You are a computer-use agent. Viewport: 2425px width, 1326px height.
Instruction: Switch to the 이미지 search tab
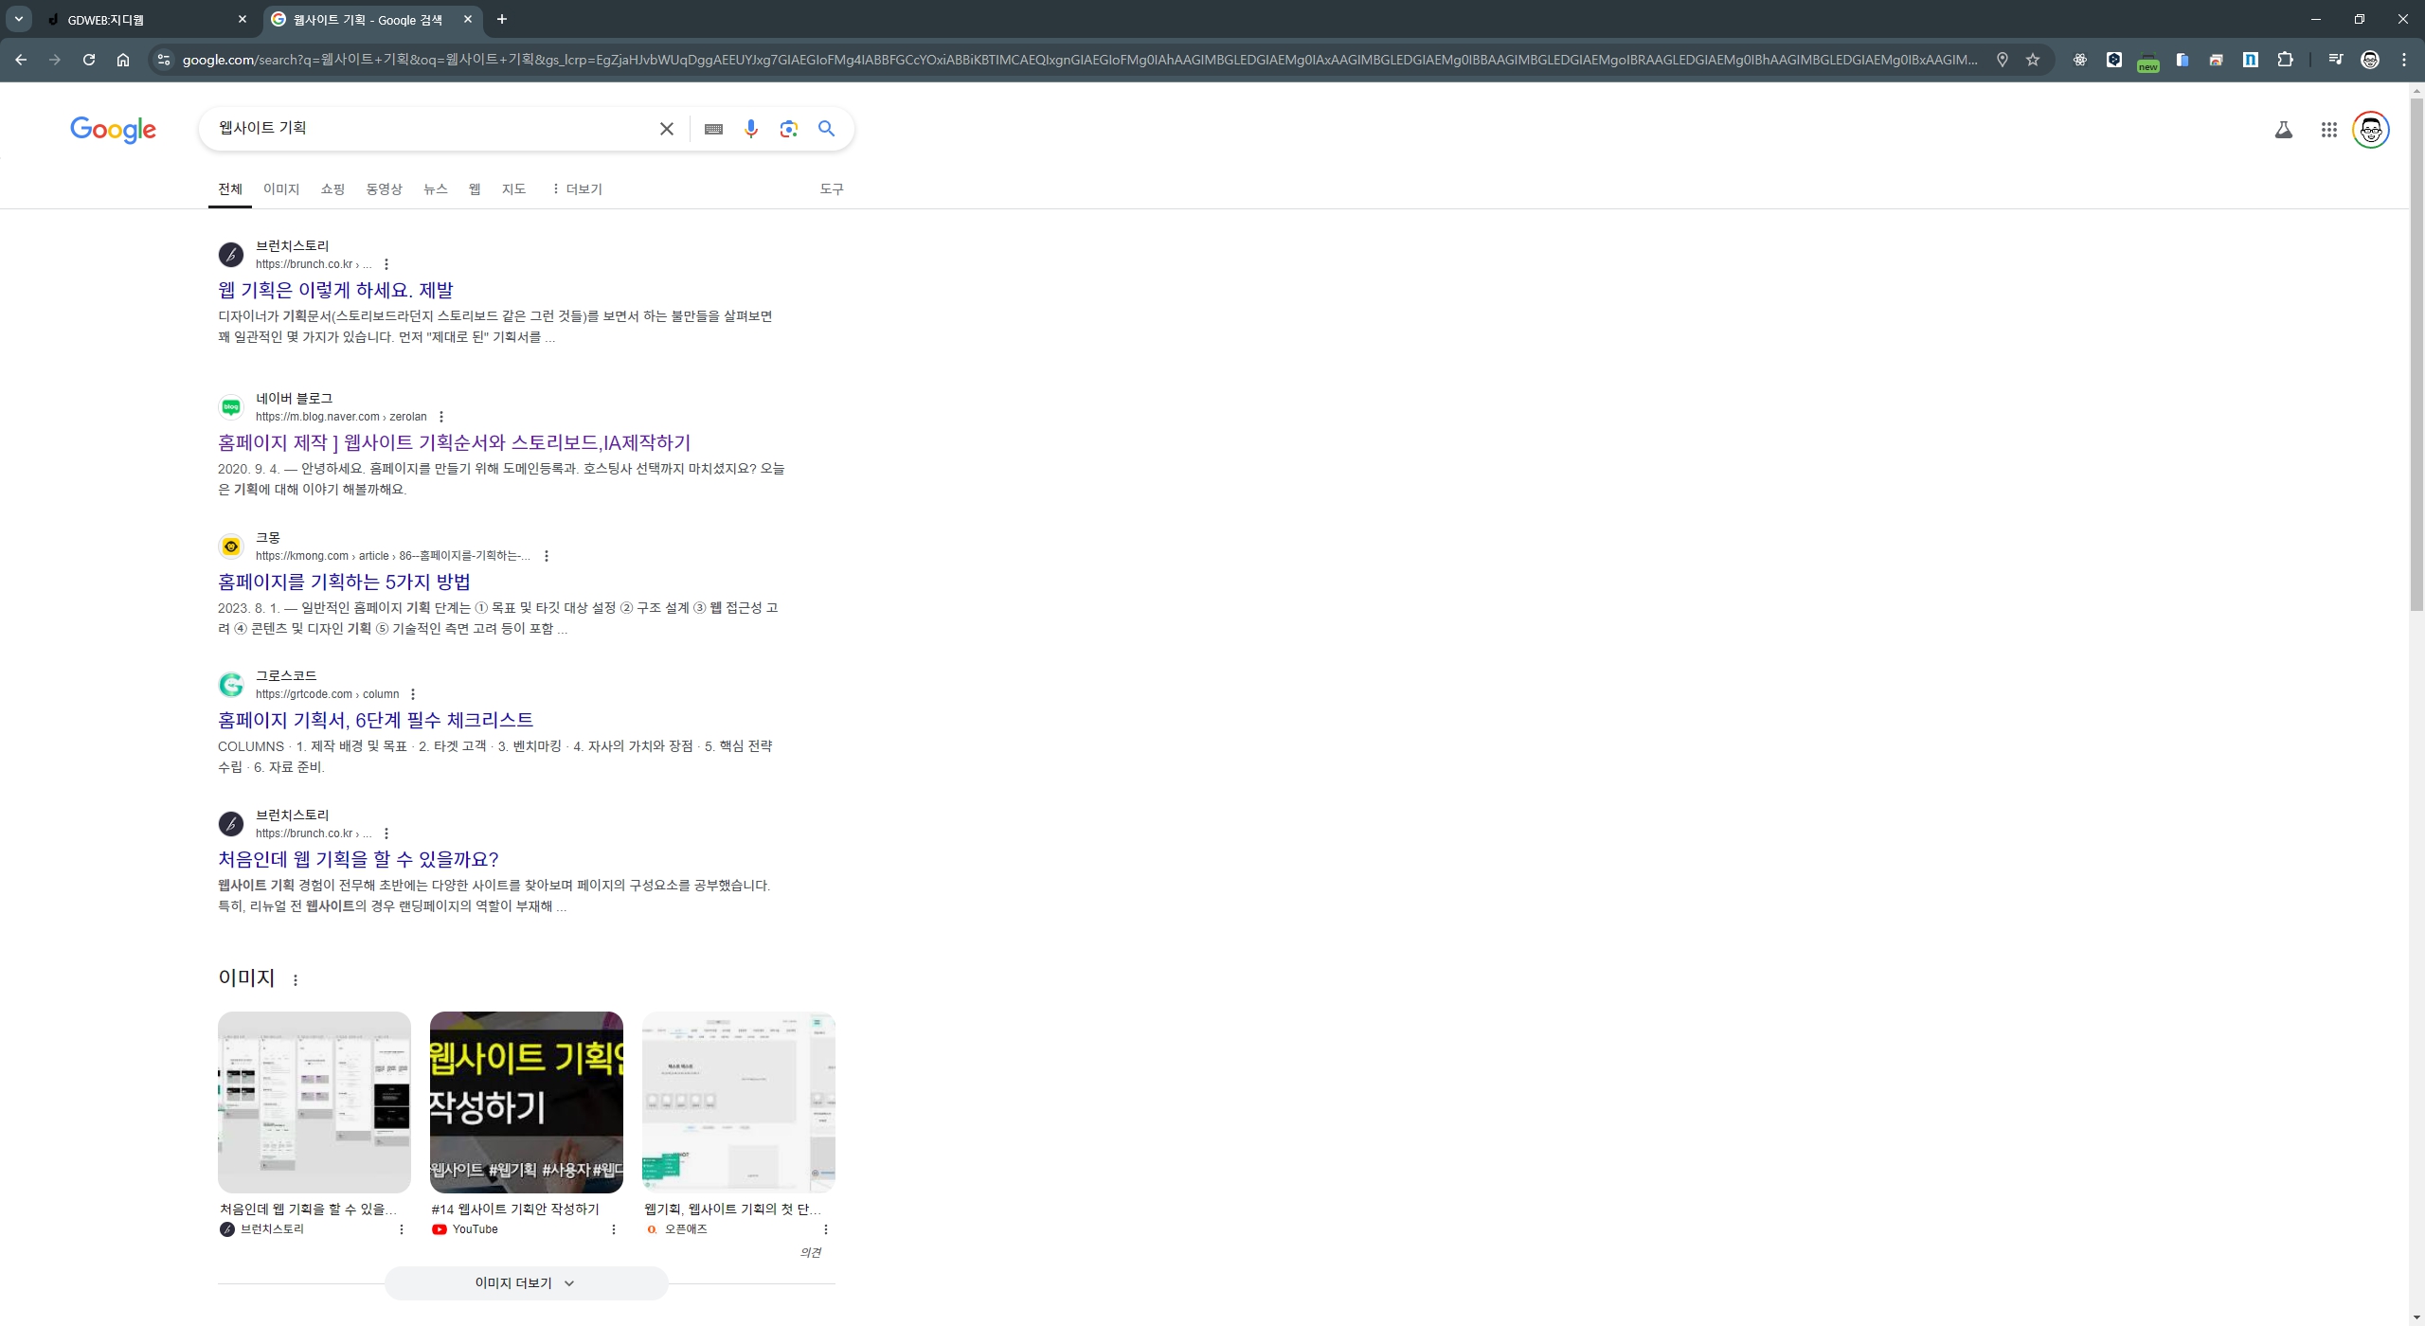coord(281,189)
